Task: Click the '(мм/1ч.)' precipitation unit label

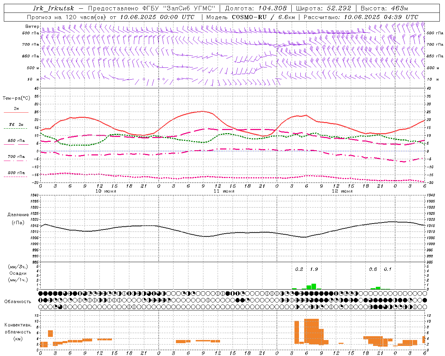Action: tap(18, 280)
